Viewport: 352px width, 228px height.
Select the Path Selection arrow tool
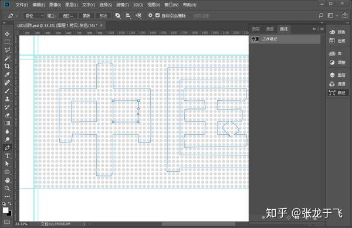pos(7,164)
